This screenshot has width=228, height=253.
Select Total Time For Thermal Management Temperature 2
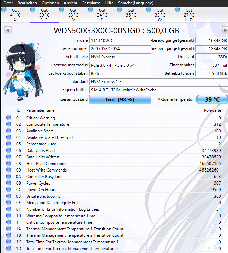72,249
